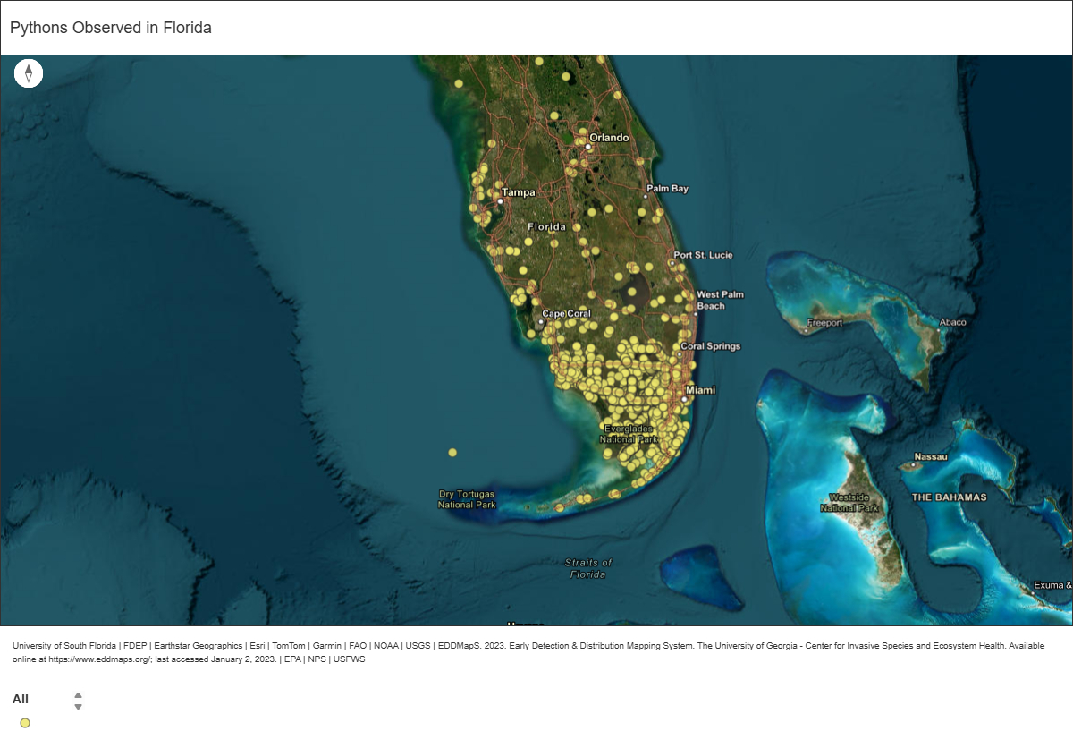This screenshot has width=1073, height=748.
Task: Click the Palm Bay city marker dot
Action: tap(645, 196)
